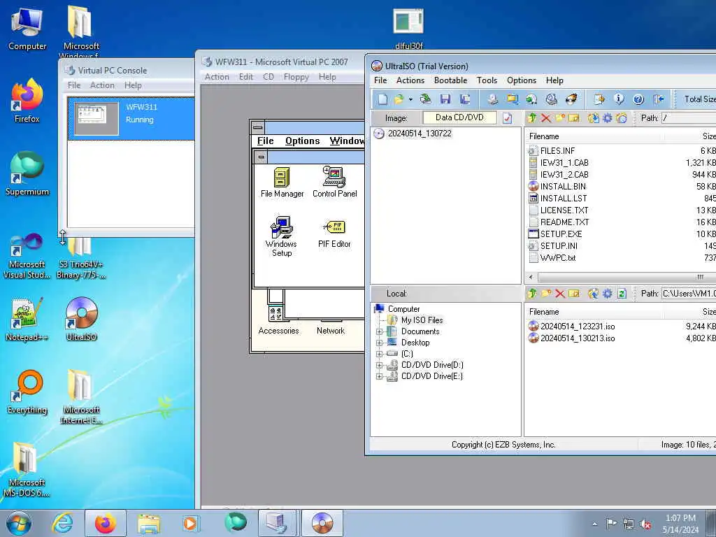Expand the CD/DVD Drive(D:) node
Image resolution: width=716 pixels, height=537 pixels.
(379, 365)
